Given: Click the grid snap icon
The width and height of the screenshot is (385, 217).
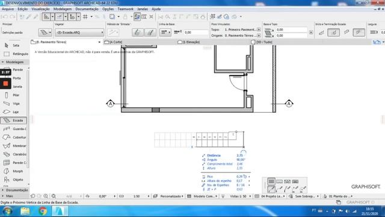Looking at the screenshot, I should click(x=85, y=17).
